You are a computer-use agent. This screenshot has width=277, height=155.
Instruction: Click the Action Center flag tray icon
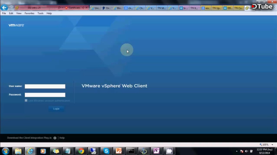(242, 151)
